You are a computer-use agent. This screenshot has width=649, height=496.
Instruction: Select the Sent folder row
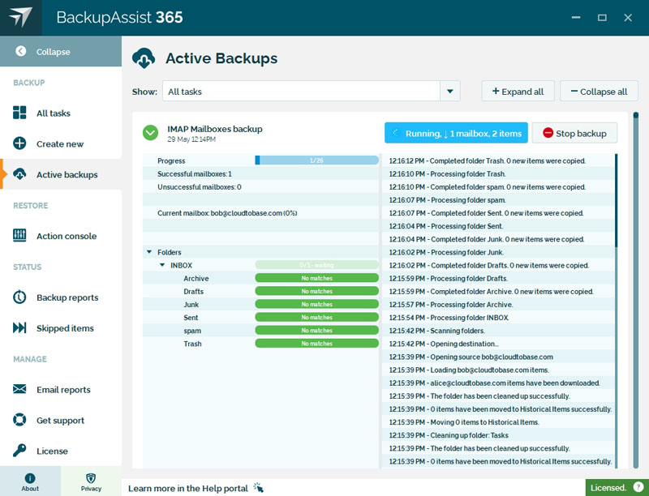pos(260,318)
